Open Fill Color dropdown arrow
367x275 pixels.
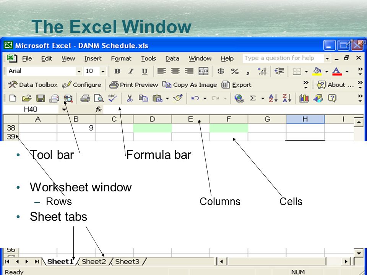click(326, 71)
